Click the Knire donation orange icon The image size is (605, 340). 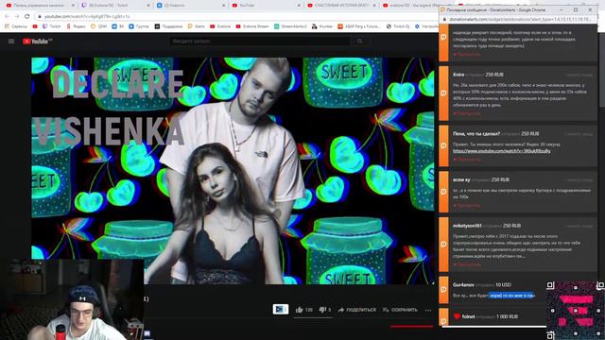pyautogui.click(x=443, y=93)
